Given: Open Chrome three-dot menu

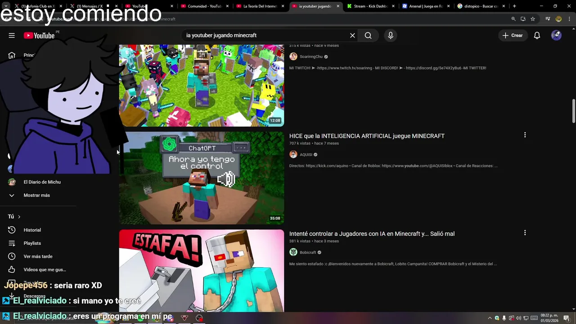Looking at the screenshot, I should tap(569, 19).
